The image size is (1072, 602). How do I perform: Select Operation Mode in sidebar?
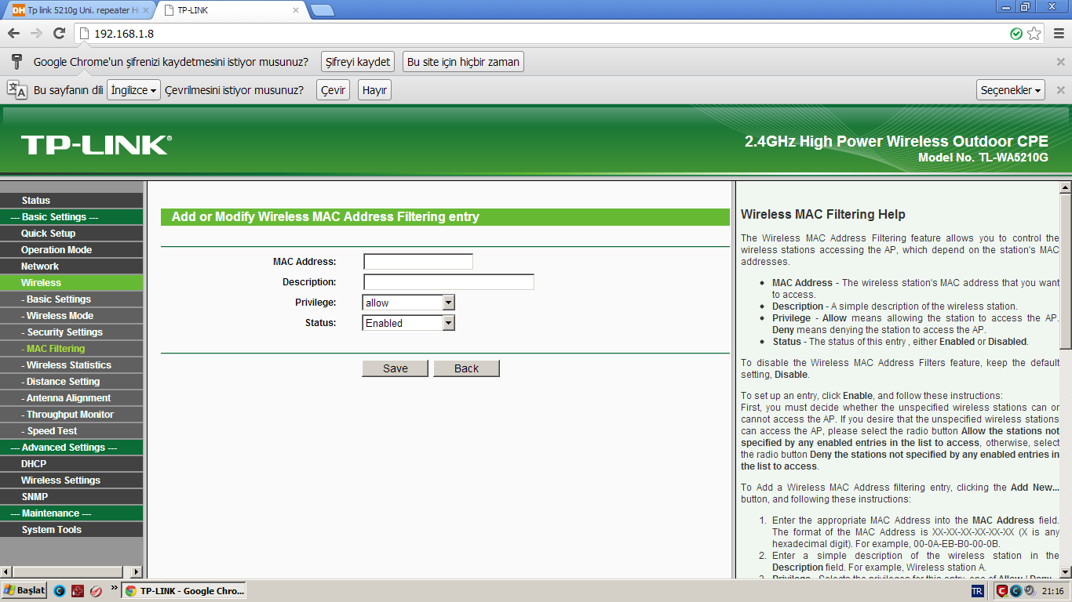[x=71, y=250]
